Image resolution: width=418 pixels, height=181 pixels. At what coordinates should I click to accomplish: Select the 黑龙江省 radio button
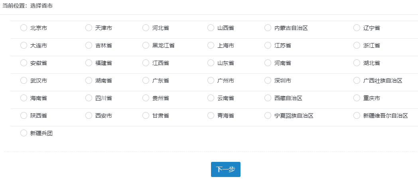click(x=146, y=45)
